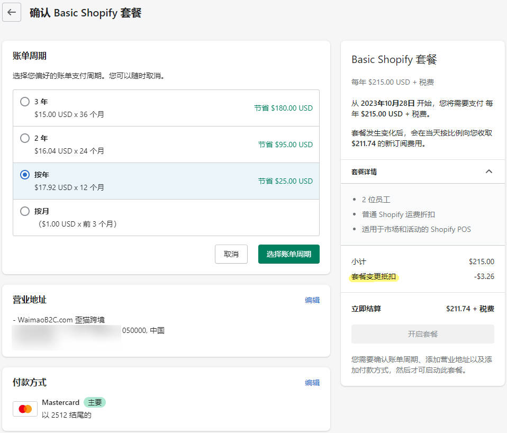This screenshot has width=507, height=433.
Task: Click 节省 $180.00 USD text
Action: 283,108
